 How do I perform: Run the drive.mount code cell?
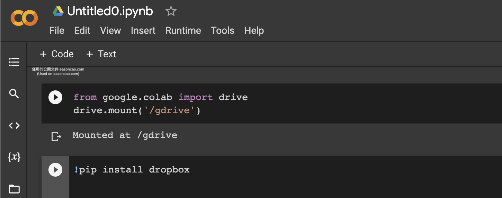pyautogui.click(x=55, y=97)
